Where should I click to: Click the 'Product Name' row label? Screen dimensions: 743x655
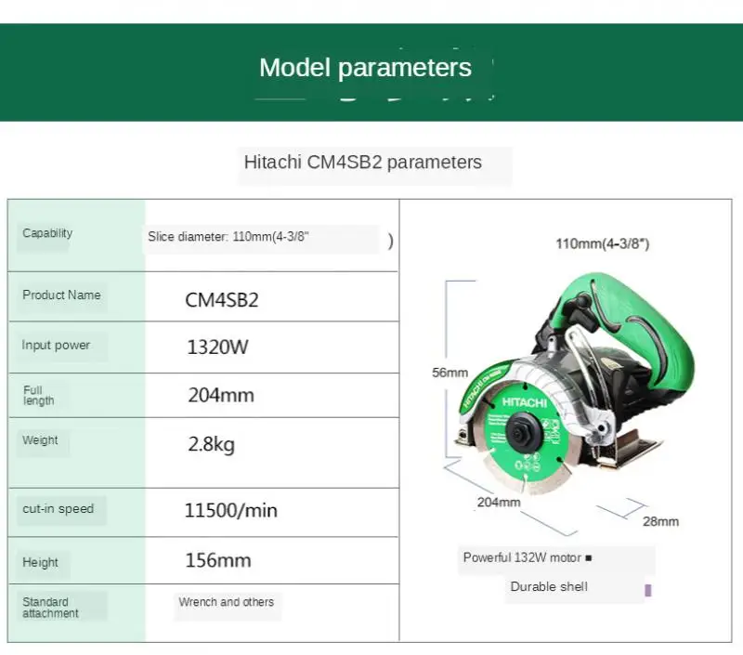(61, 295)
